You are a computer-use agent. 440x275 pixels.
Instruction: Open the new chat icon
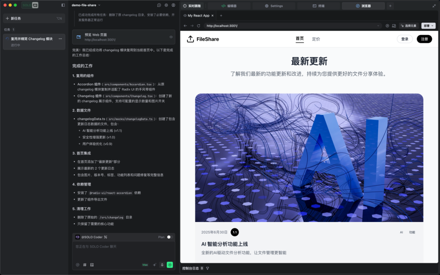point(159,5)
